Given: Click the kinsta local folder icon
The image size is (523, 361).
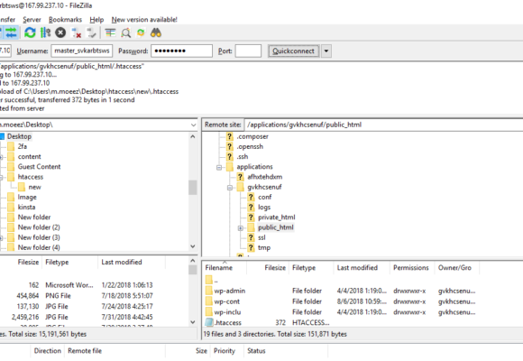Looking at the screenshot, I should 11,207.
